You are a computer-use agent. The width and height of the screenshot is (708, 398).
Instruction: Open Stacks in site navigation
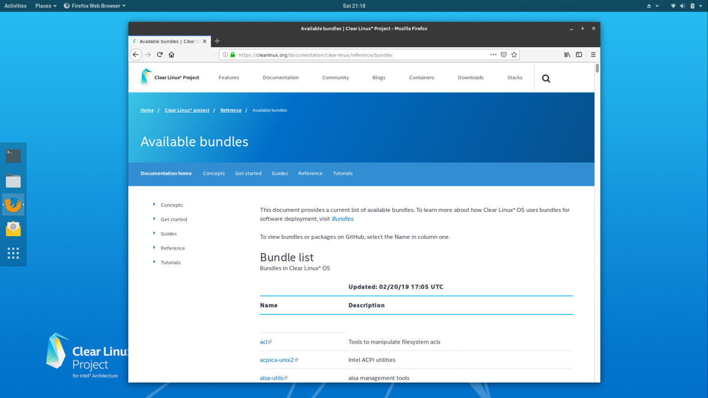pyautogui.click(x=515, y=78)
